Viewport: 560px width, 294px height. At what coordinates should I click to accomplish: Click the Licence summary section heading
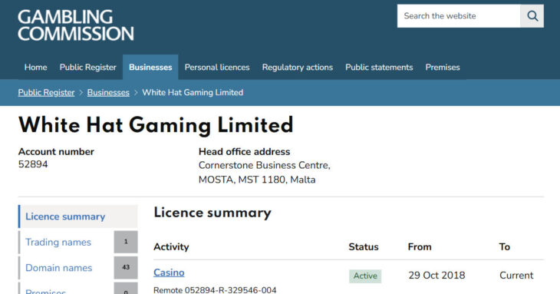[212, 213]
